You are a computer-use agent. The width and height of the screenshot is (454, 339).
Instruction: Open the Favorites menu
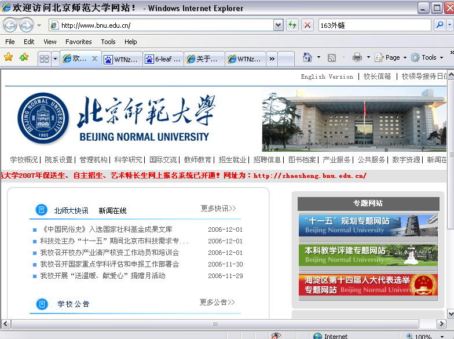79,42
